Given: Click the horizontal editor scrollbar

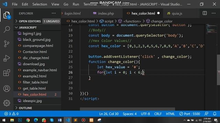Looking at the screenshot, I should 128,109.
